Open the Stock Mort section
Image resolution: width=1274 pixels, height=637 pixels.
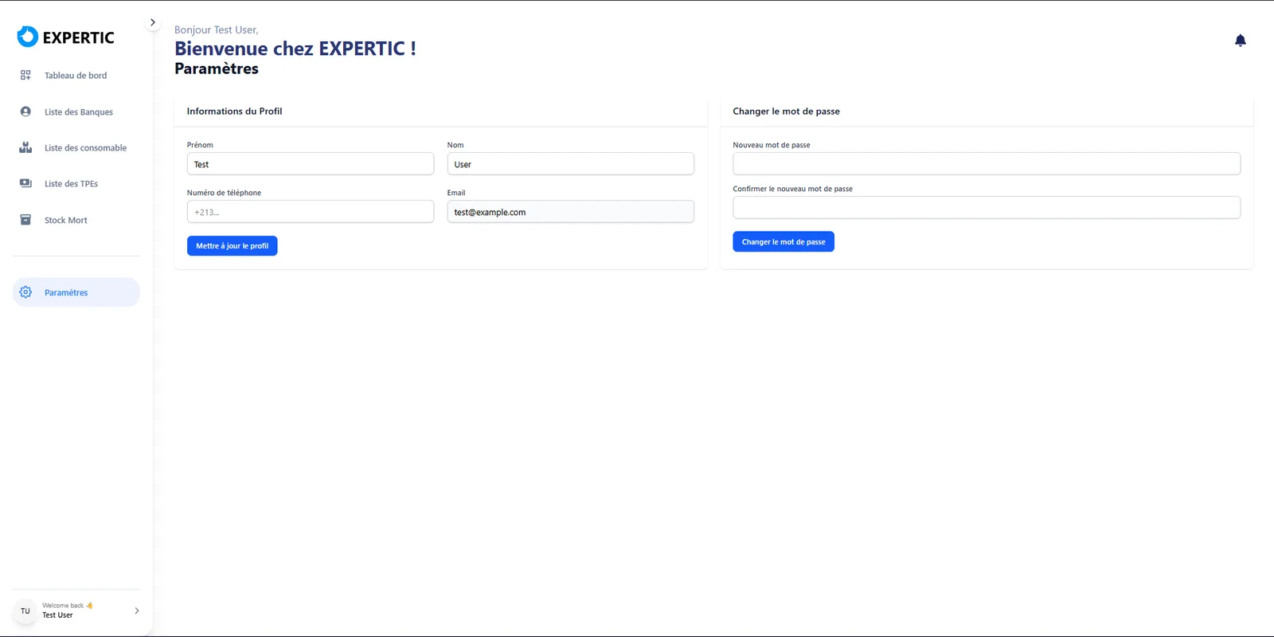coord(76,220)
